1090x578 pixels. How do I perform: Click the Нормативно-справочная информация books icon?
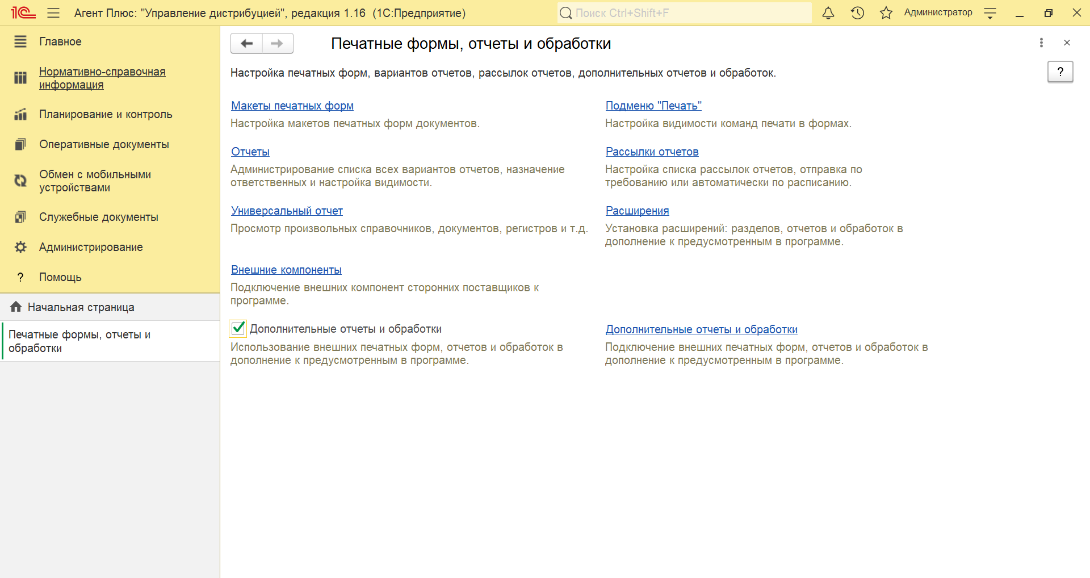20,78
